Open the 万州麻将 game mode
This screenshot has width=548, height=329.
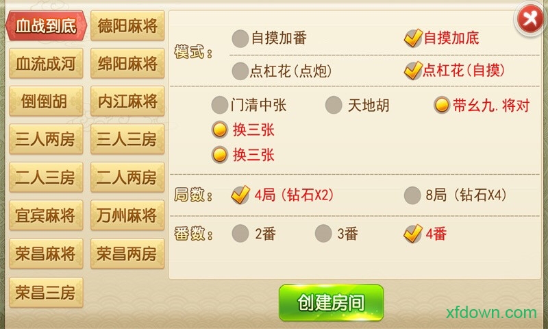[127, 215]
